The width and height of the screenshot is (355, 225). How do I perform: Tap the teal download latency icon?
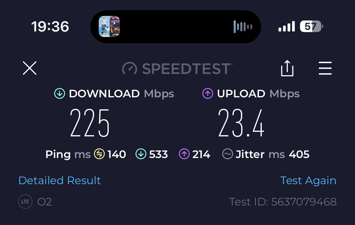click(x=141, y=154)
